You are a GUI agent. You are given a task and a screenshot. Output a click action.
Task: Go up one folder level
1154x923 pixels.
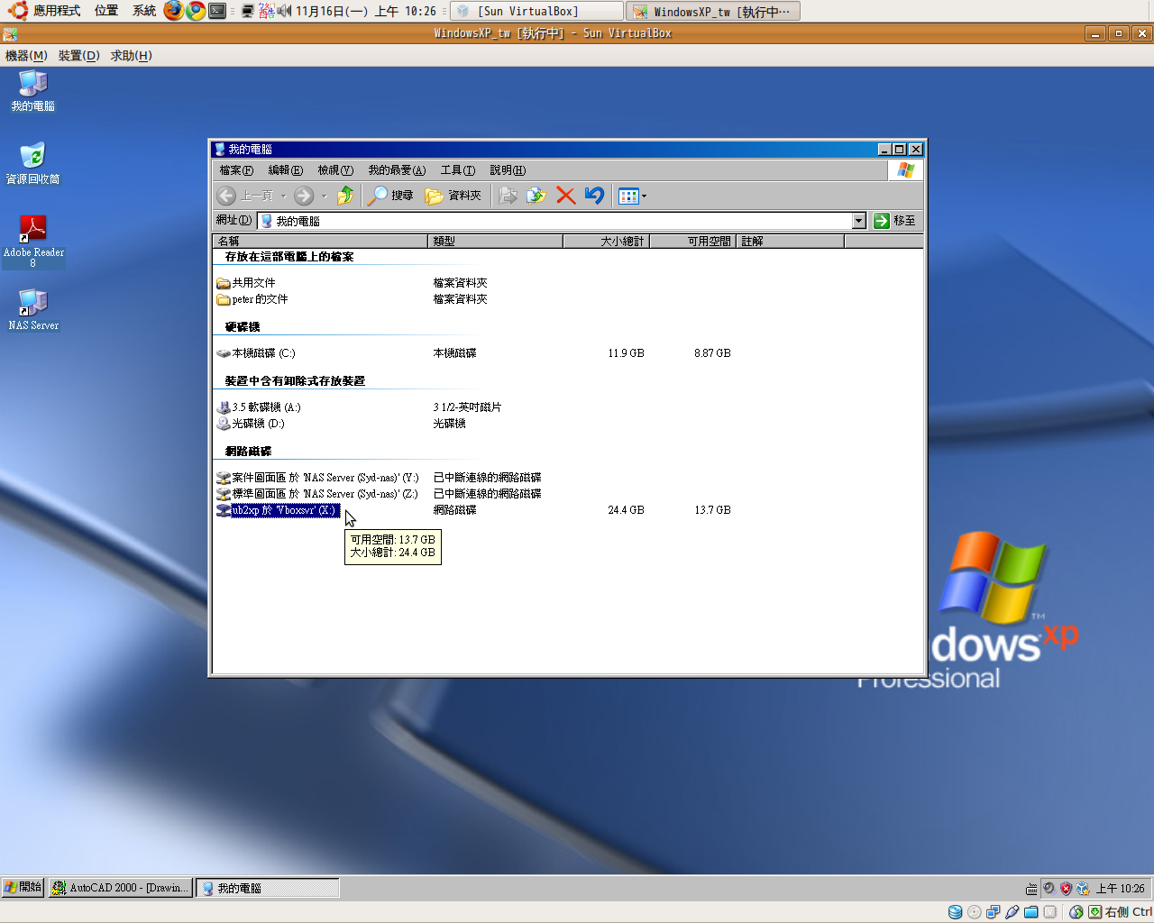pos(345,196)
